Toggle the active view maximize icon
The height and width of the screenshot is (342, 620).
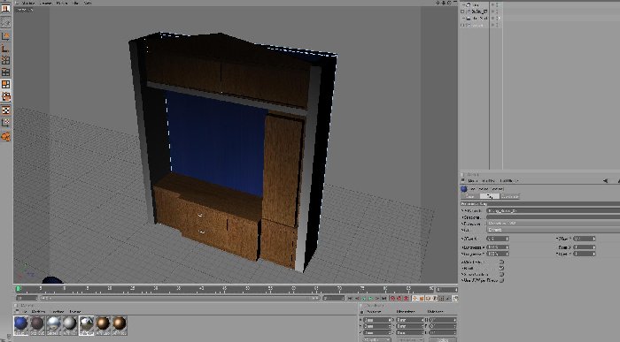(454, 3)
